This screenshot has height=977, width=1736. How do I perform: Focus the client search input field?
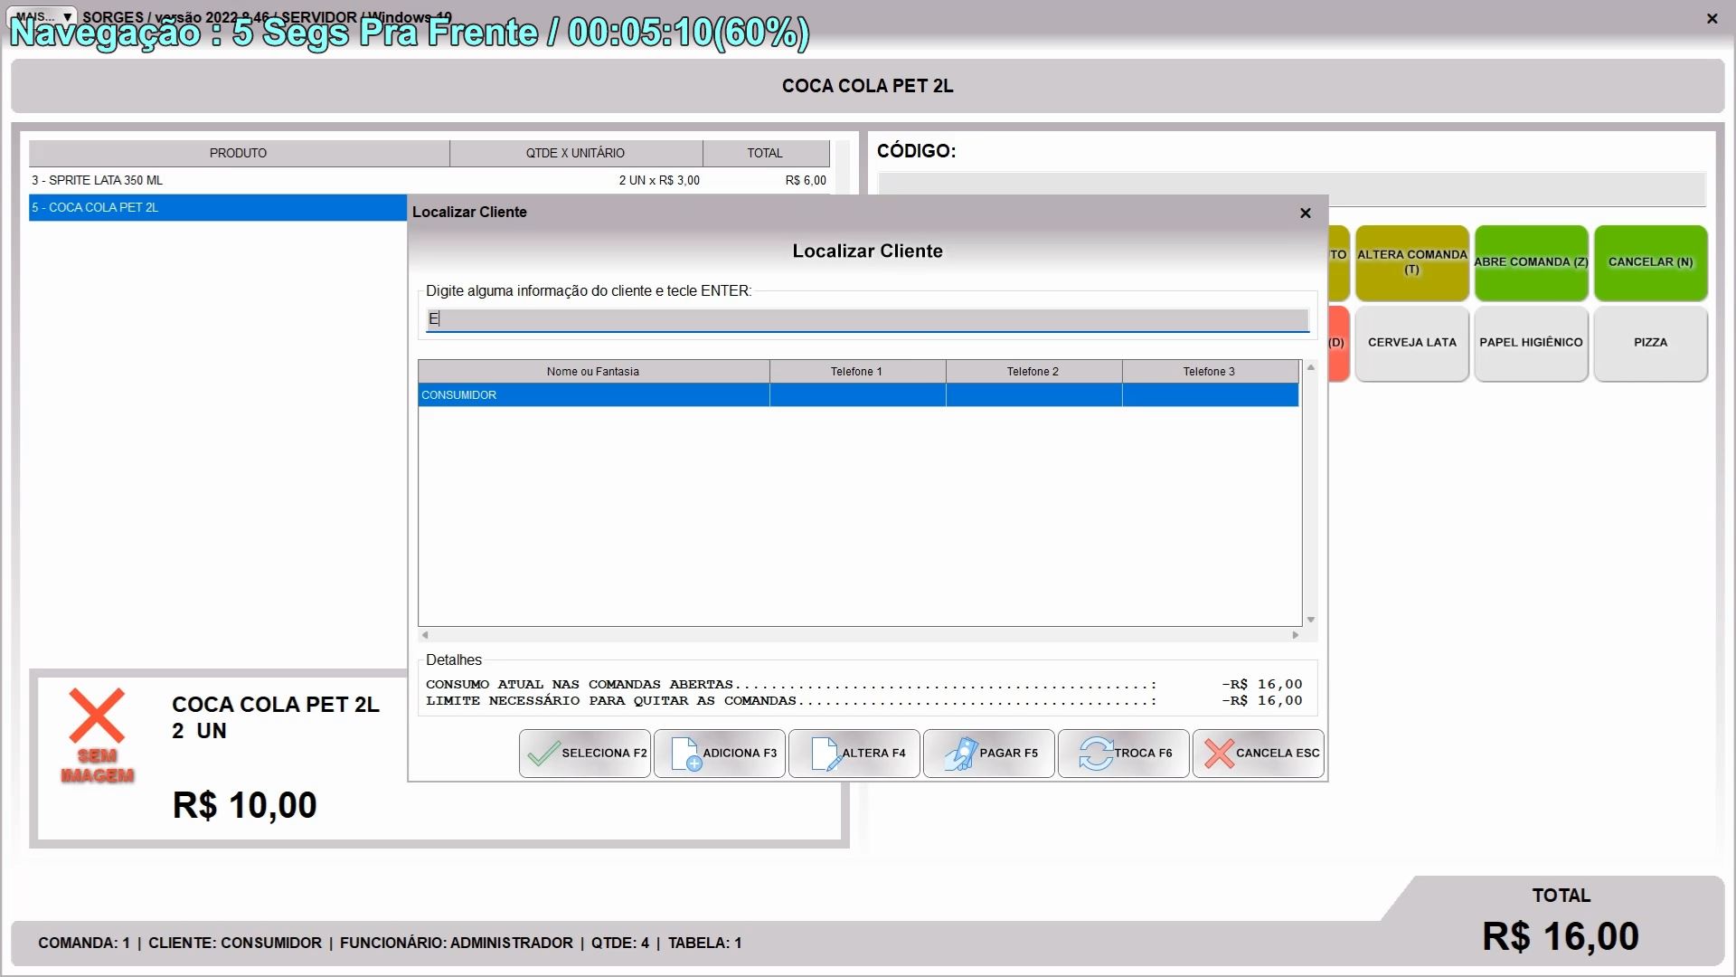pos(866,319)
